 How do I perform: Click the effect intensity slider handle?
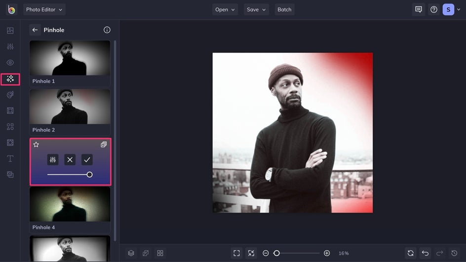click(89, 174)
